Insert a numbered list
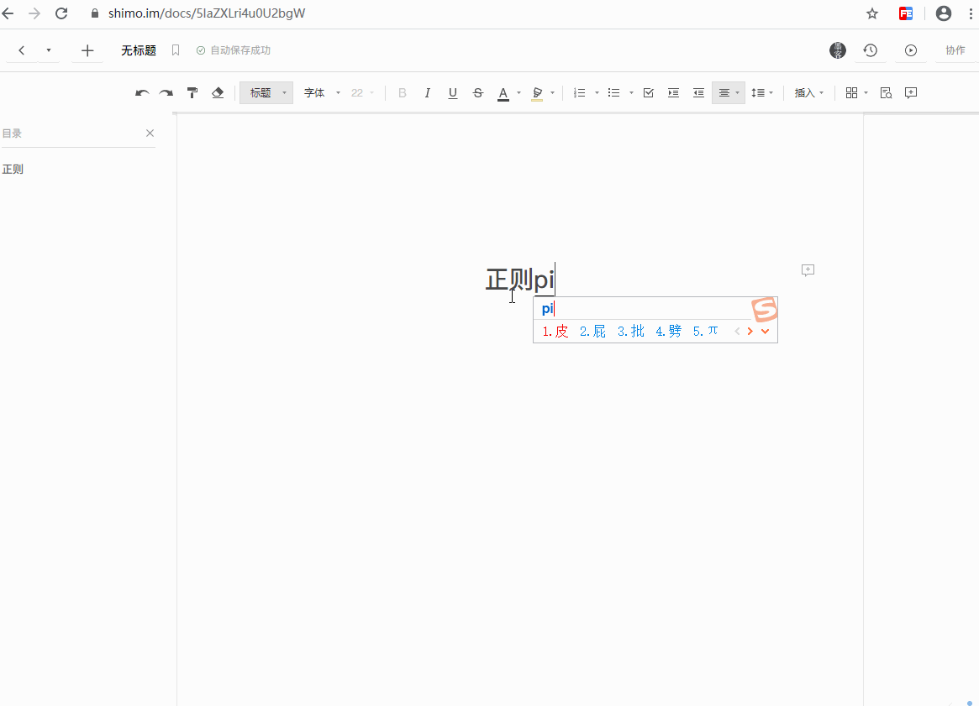Viewport: 979px width, 706px height. tap(579, 93)
